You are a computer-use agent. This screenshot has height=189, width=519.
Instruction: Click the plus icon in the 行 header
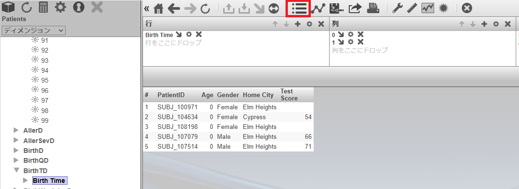click(x=297, y=24)
